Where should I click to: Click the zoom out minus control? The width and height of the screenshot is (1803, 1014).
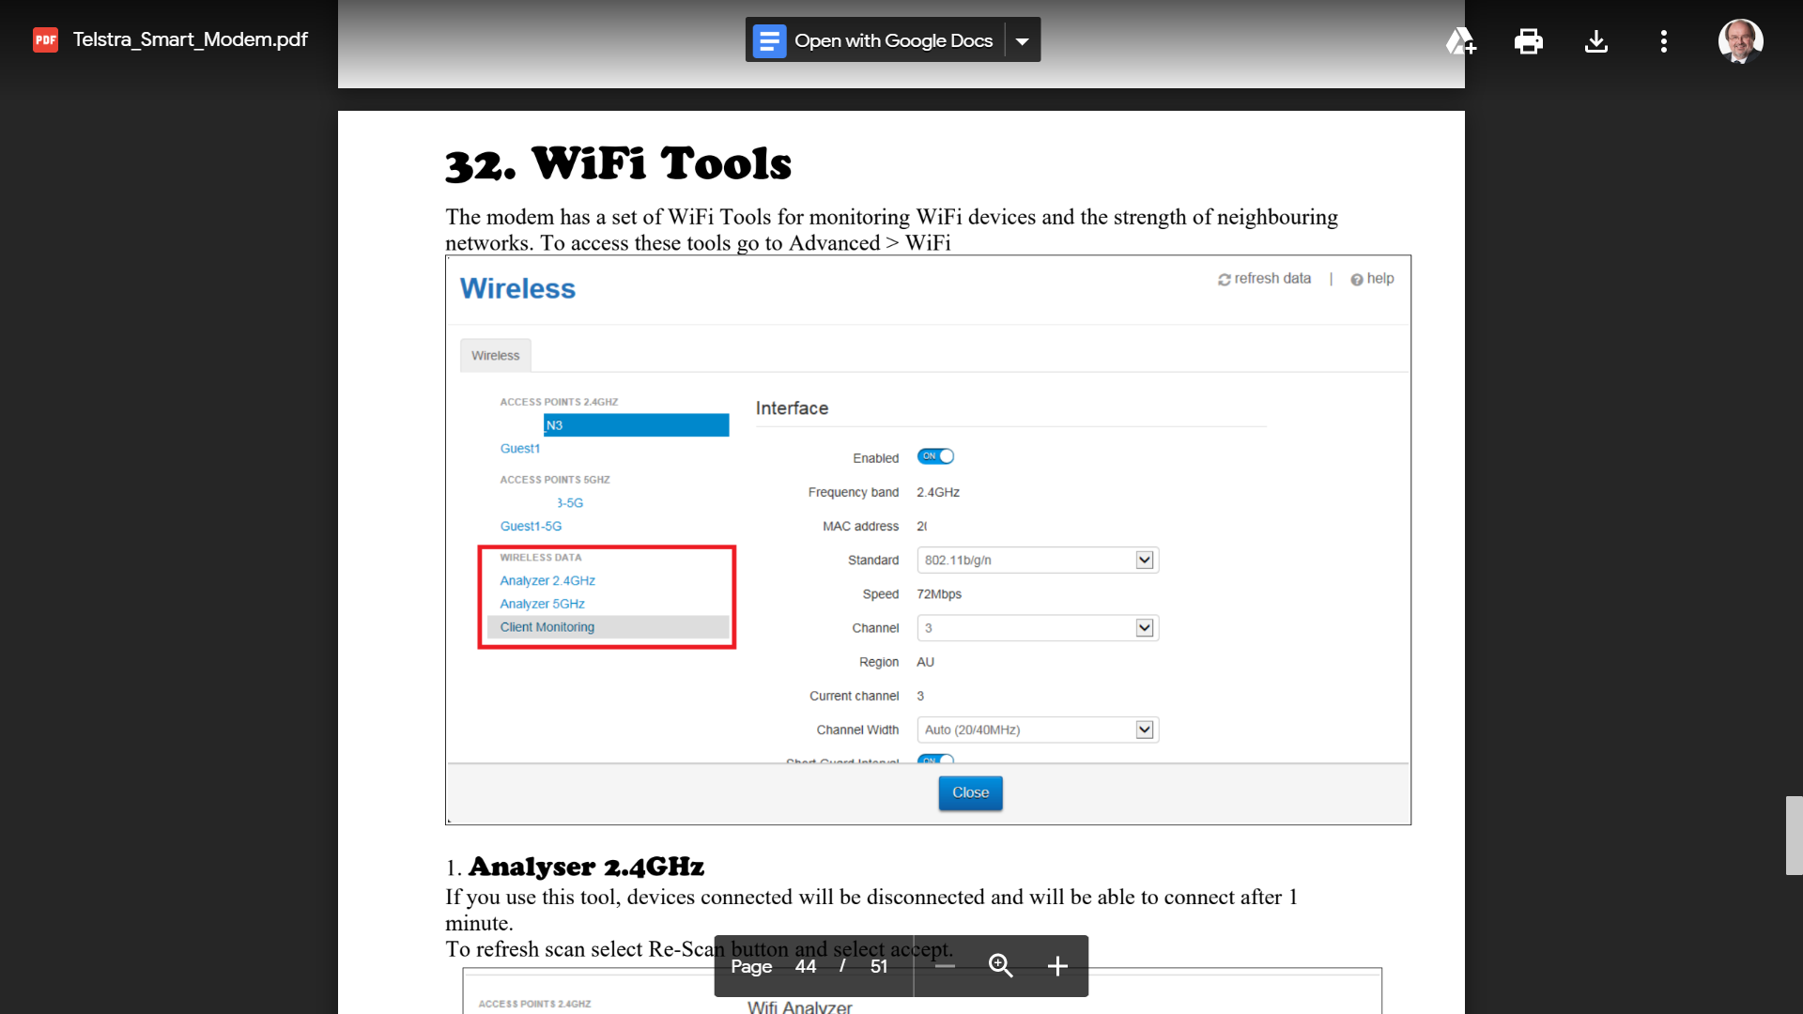tap(945, 965)
